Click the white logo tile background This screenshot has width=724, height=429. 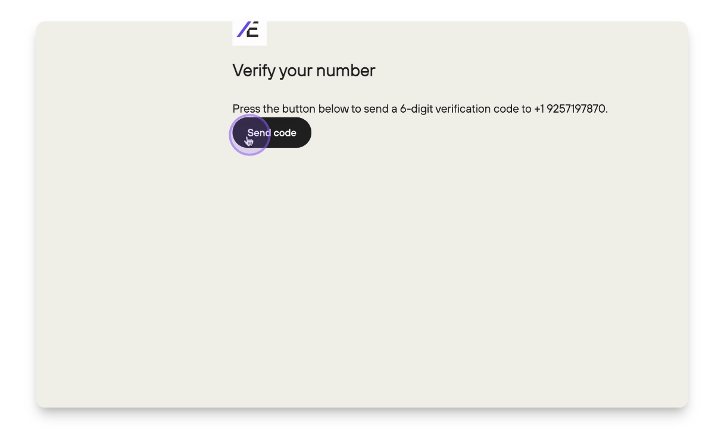pyautogui.click(x=262, y=39)
